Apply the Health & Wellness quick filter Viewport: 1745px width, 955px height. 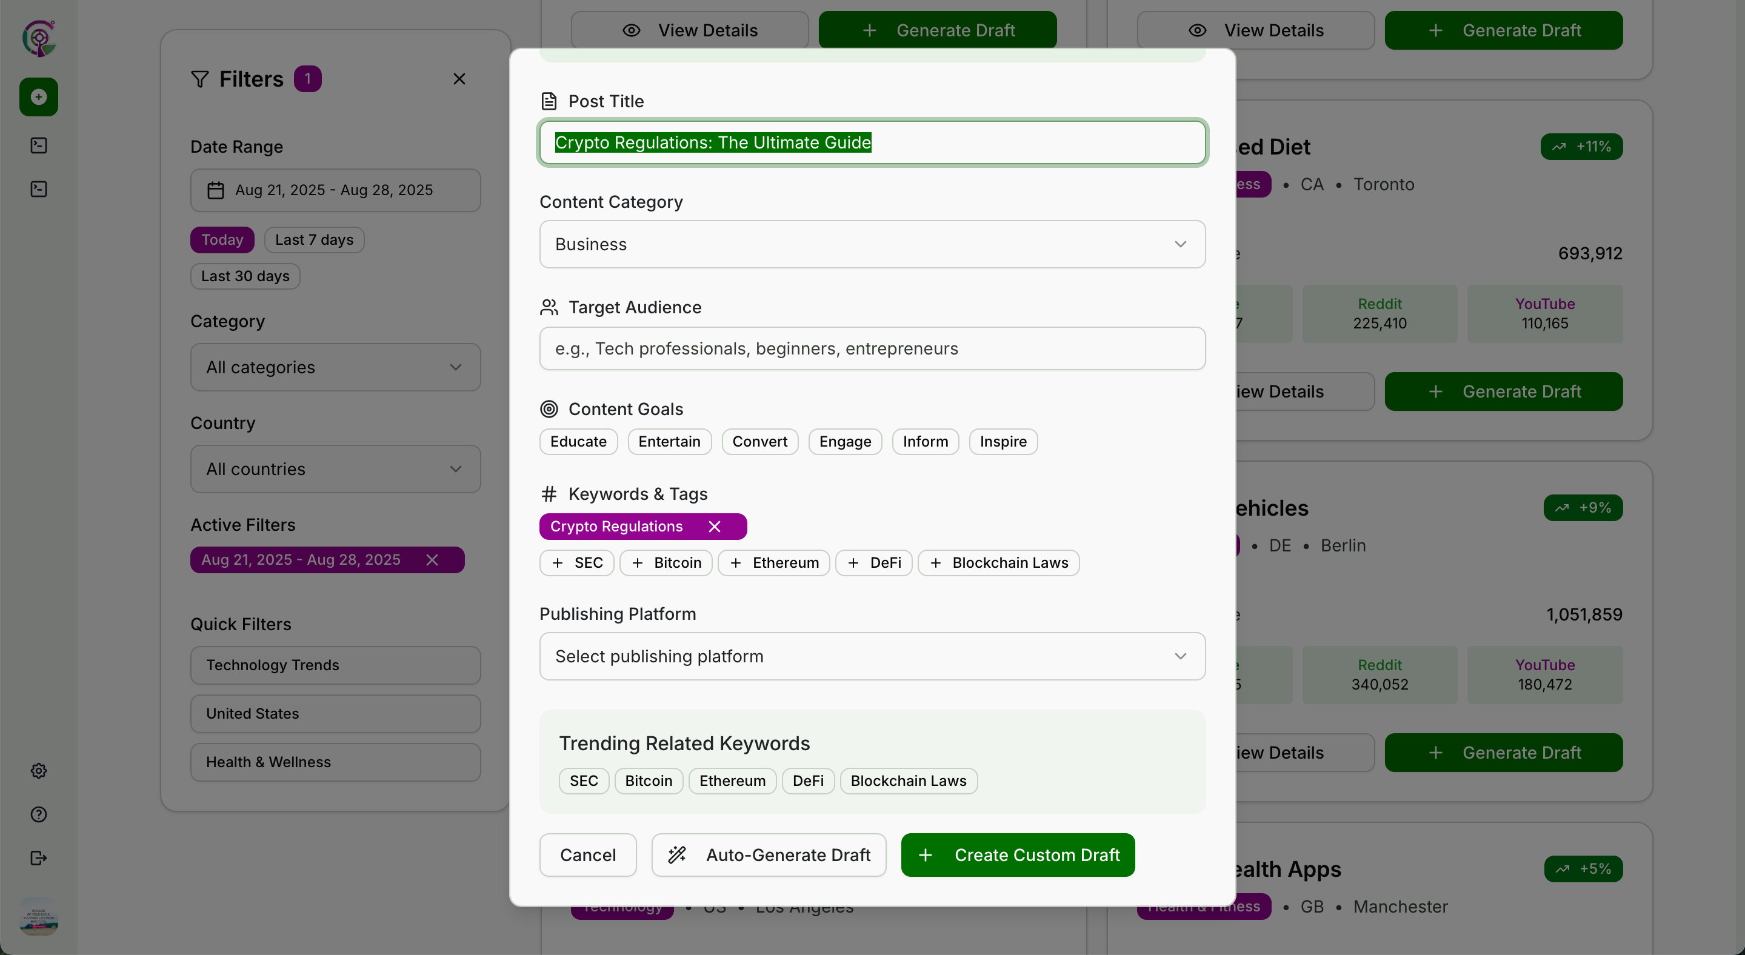335,762
